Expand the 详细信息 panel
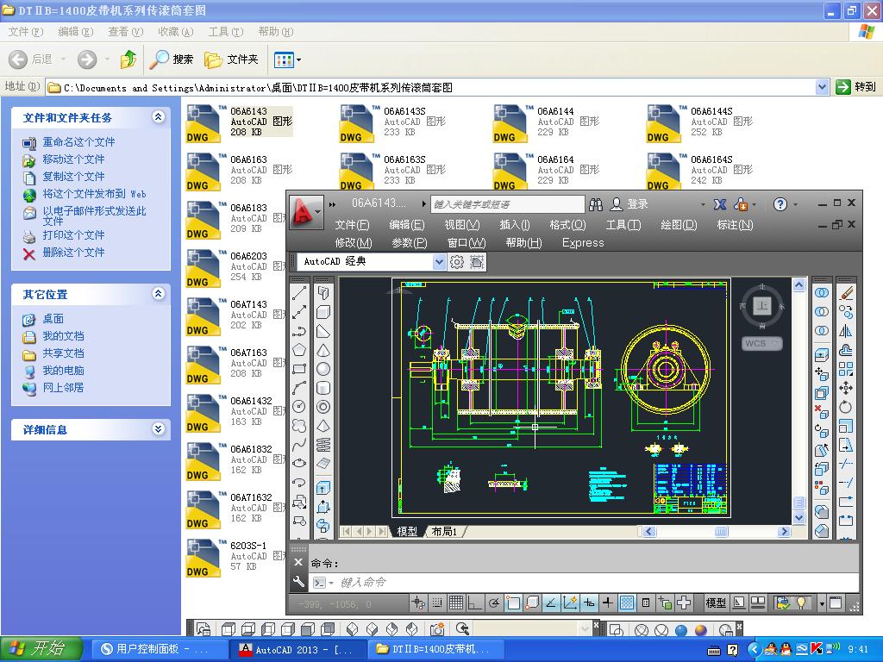This screenshot has height=662, width=883. click(158, 429)
